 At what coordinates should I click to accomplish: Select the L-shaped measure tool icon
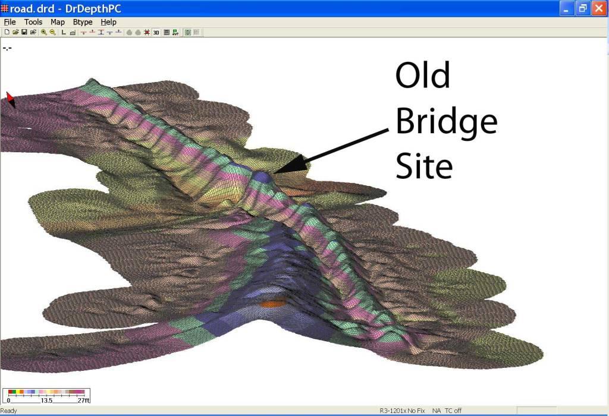click(64, 32)
